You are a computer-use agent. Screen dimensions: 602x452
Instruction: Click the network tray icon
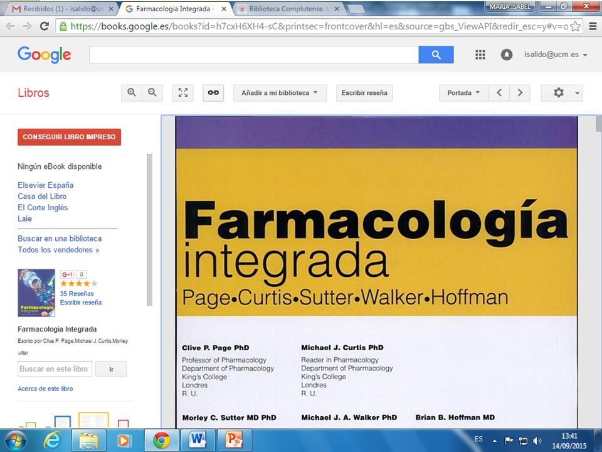coord(523,441)
